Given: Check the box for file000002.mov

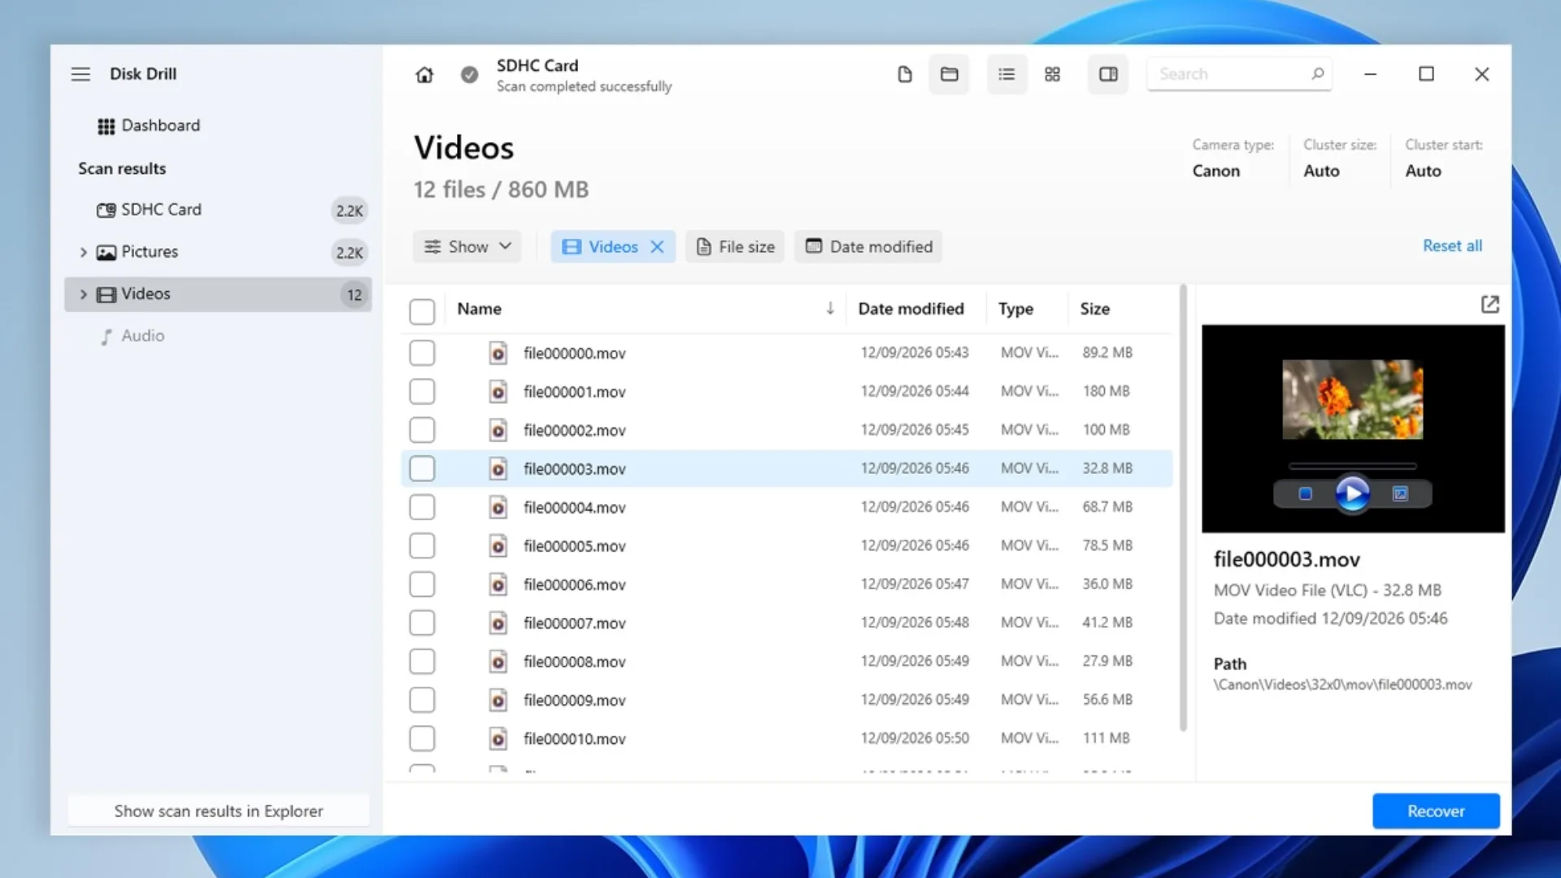Looking at the screenshot, I should [422, 430].
